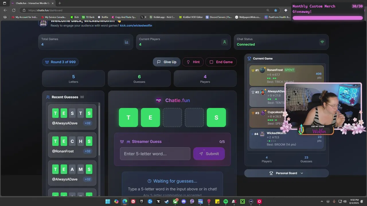Click the 4 Players counter card
Viewport: 367px width, 206px height.
(205, 78)
